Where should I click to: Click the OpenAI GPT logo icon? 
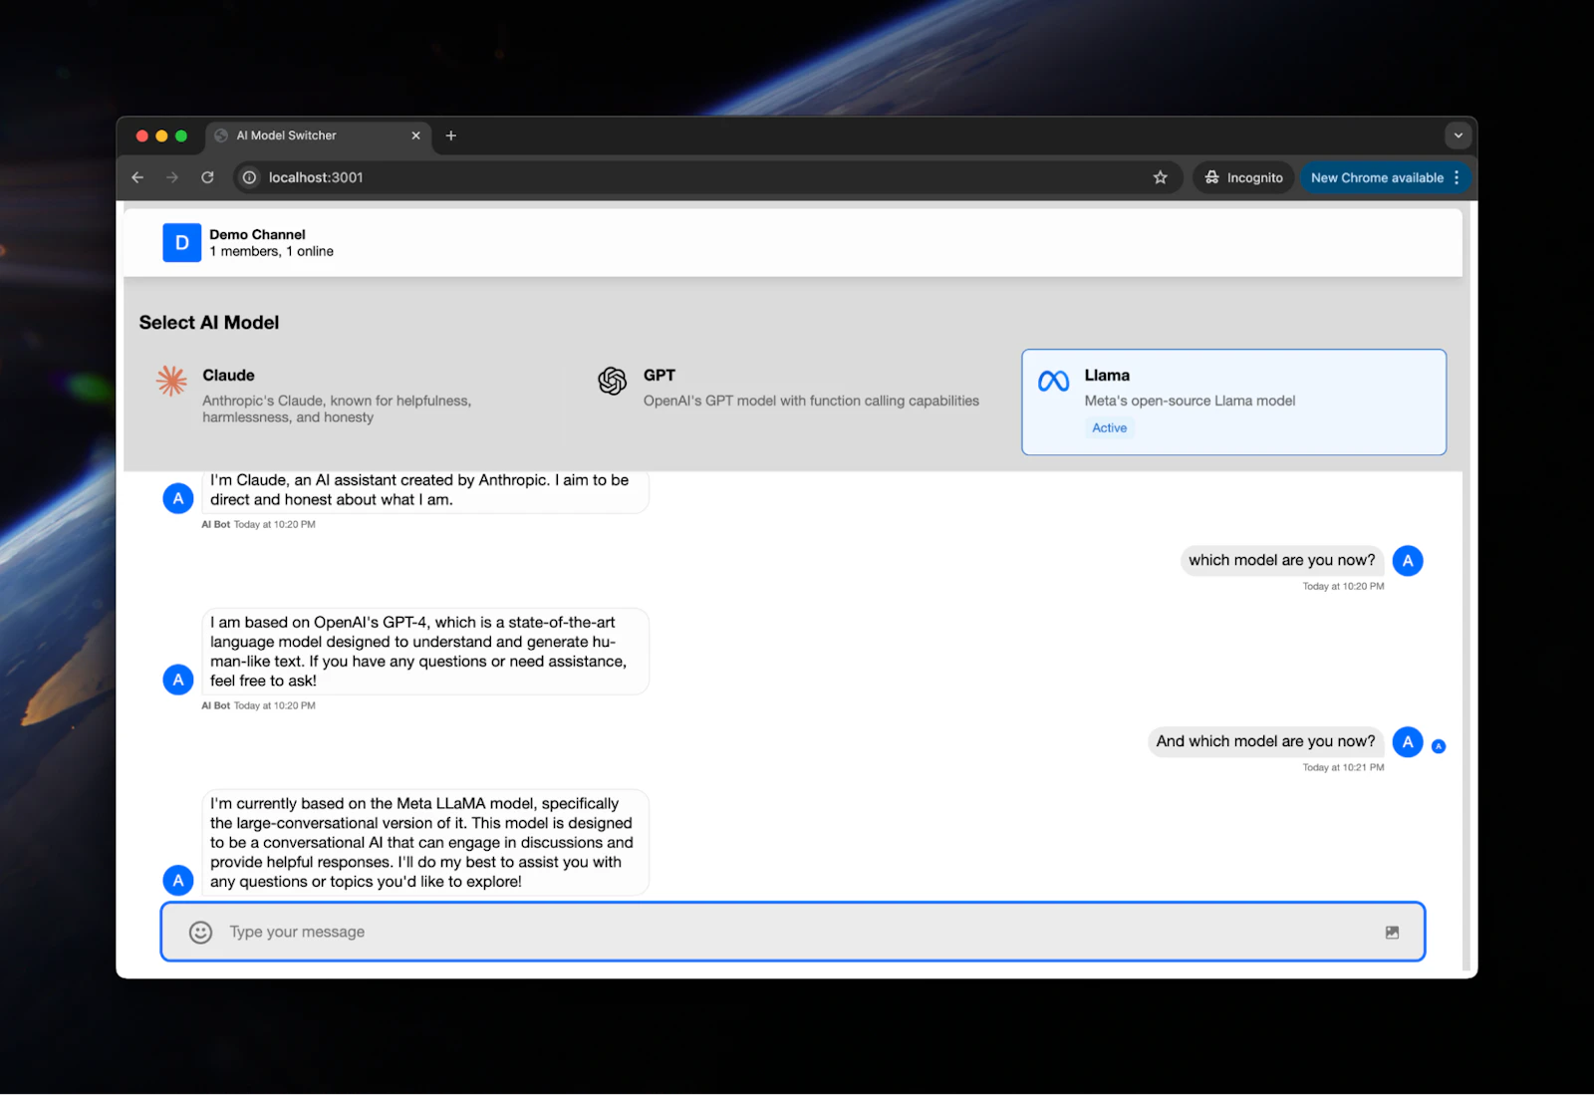[612, 381]
